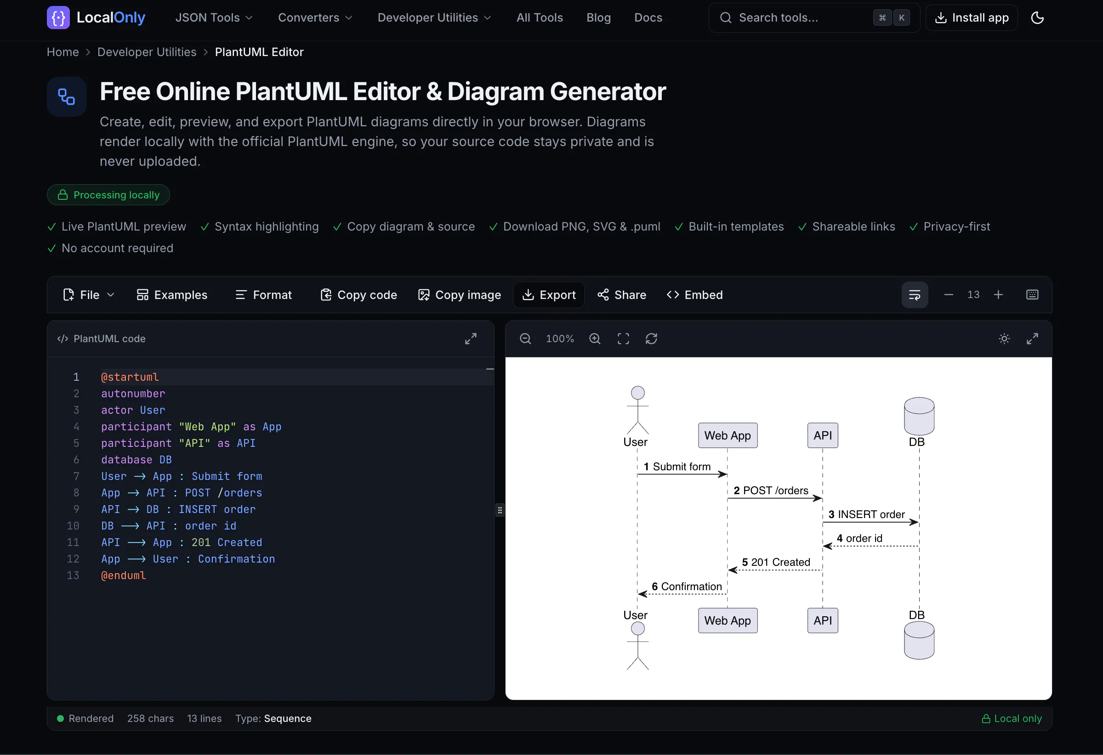Click the LocalOnly logo icon
Viewport: 1103px width, 755px height.
click(x=58, y=17)
